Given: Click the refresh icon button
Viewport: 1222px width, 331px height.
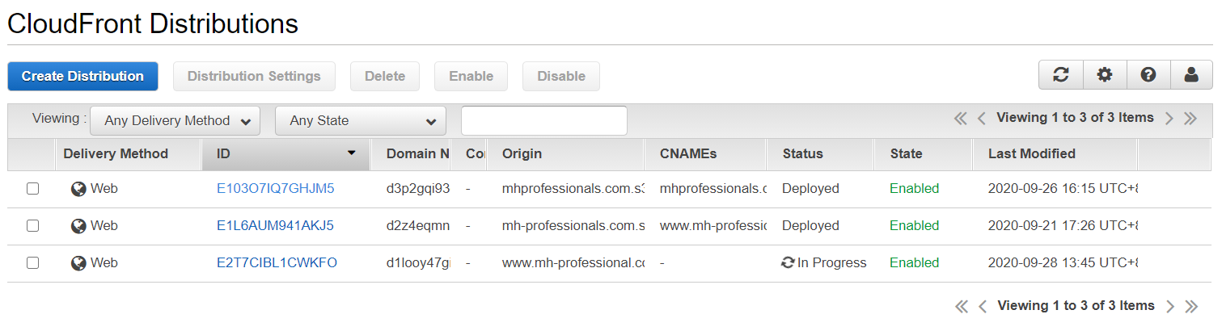Looking at the screenshot, I should pyautogui.click(x=1061, y=76).
